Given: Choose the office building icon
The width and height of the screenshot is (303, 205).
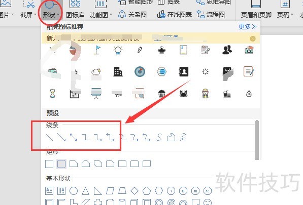Looking at the screenshot, I should [118, 72].
